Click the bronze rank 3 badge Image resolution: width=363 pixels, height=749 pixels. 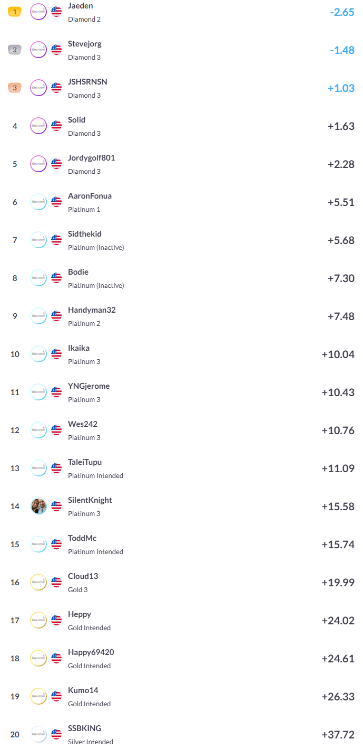tap(15, 88)
